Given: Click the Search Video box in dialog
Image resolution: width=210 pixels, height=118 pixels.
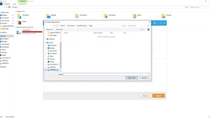Looking at the screenshot, I should point(138,26).
